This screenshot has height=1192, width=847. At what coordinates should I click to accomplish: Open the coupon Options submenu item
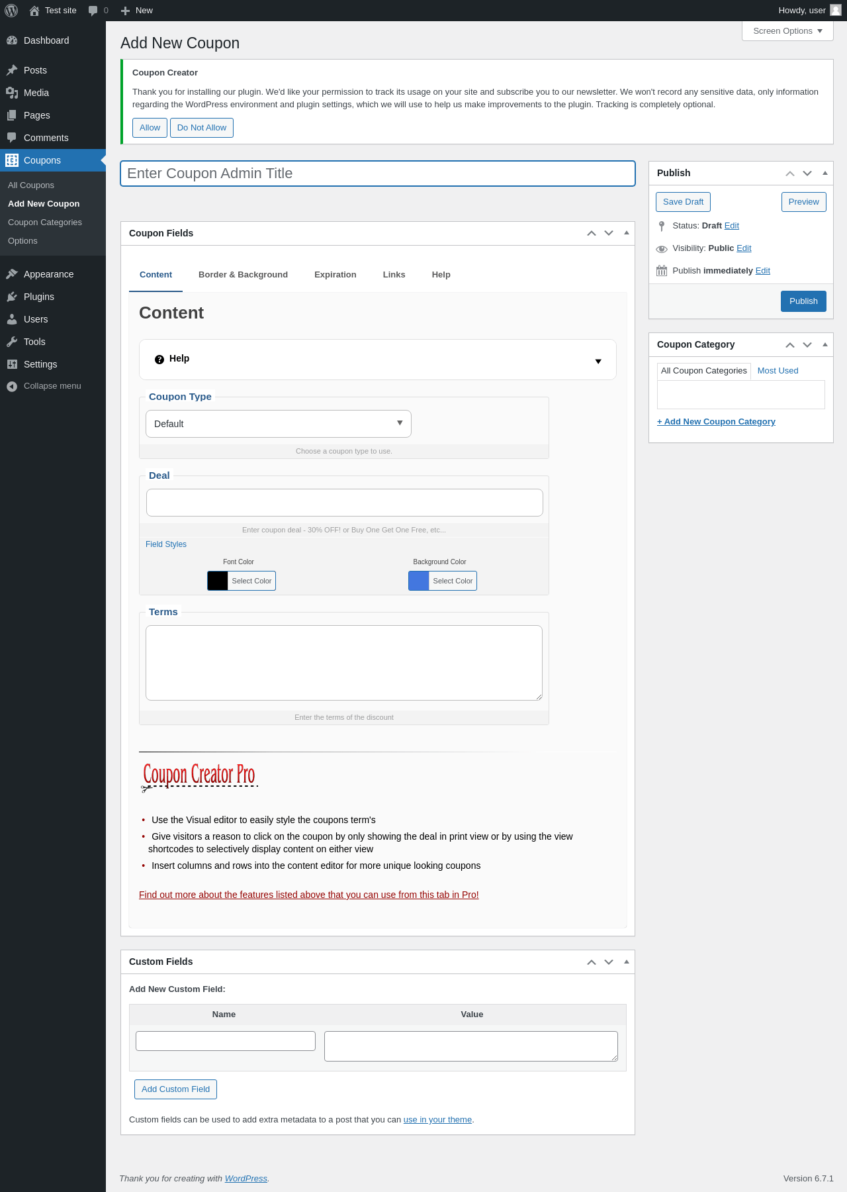pos(22,241)
